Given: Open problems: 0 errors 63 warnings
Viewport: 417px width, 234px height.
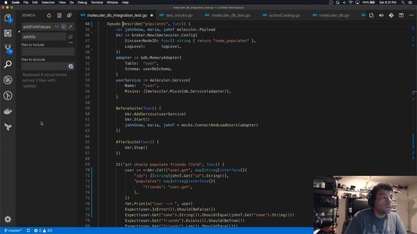Looking at the screenshot, I should pyautogui.click(x=43, y=231).
